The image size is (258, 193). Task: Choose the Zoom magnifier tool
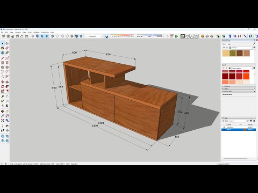3,116
